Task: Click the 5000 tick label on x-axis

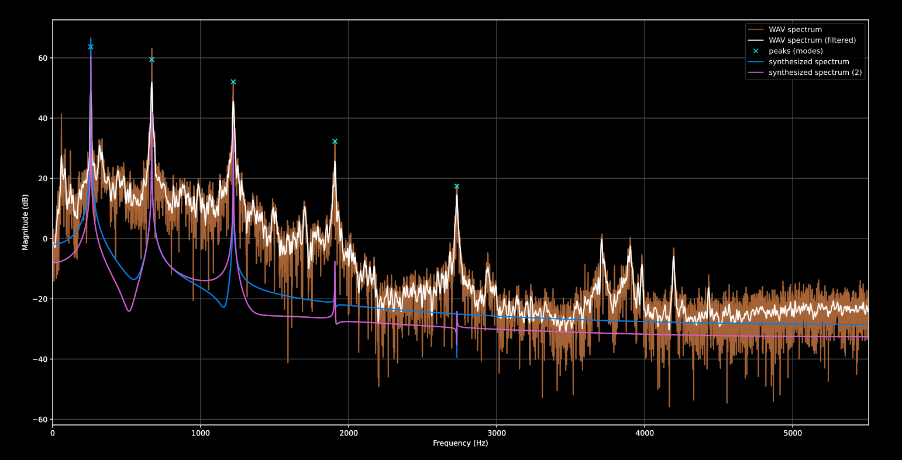Action: (793, 433)
